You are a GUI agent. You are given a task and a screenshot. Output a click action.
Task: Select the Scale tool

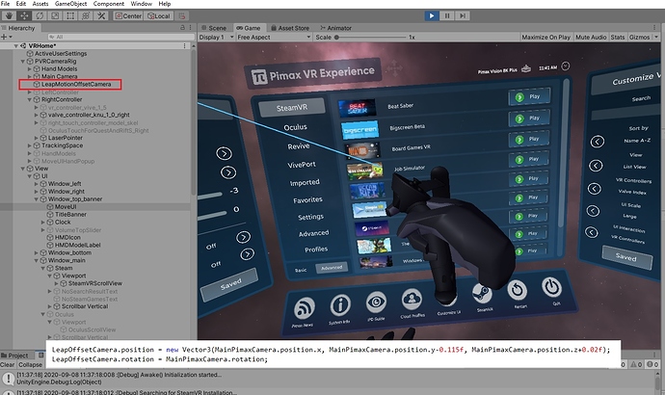[55, 16]
